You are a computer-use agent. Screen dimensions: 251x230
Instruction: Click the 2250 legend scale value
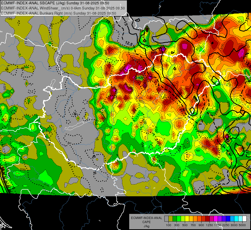(x=226, y=225)
